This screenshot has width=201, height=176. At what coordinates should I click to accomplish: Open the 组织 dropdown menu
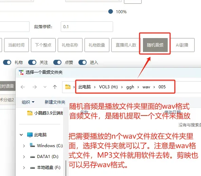28,102
